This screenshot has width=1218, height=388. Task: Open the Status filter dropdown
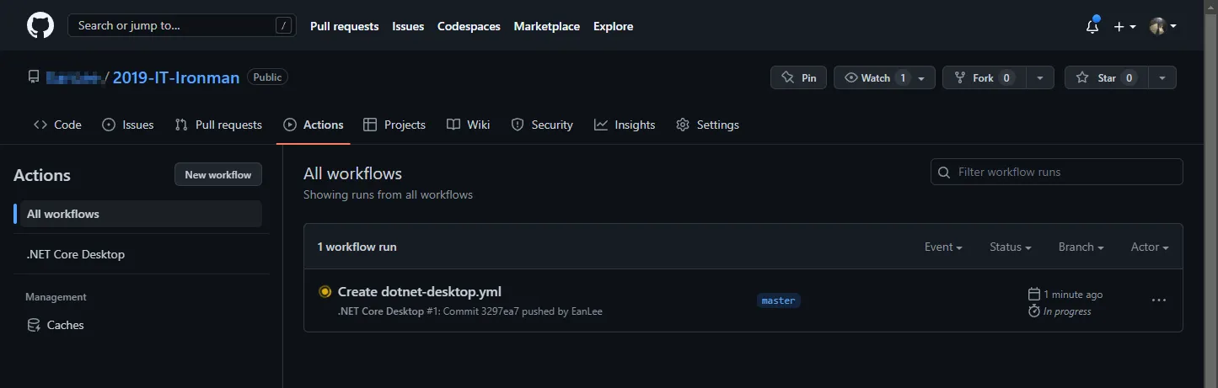pyautogui.click(x=1011, y=247)
